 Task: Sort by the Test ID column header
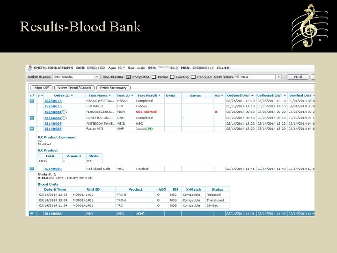pyautogui.click(x=125, y=95)
